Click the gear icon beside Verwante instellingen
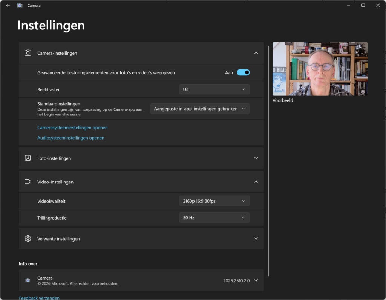 28,238
